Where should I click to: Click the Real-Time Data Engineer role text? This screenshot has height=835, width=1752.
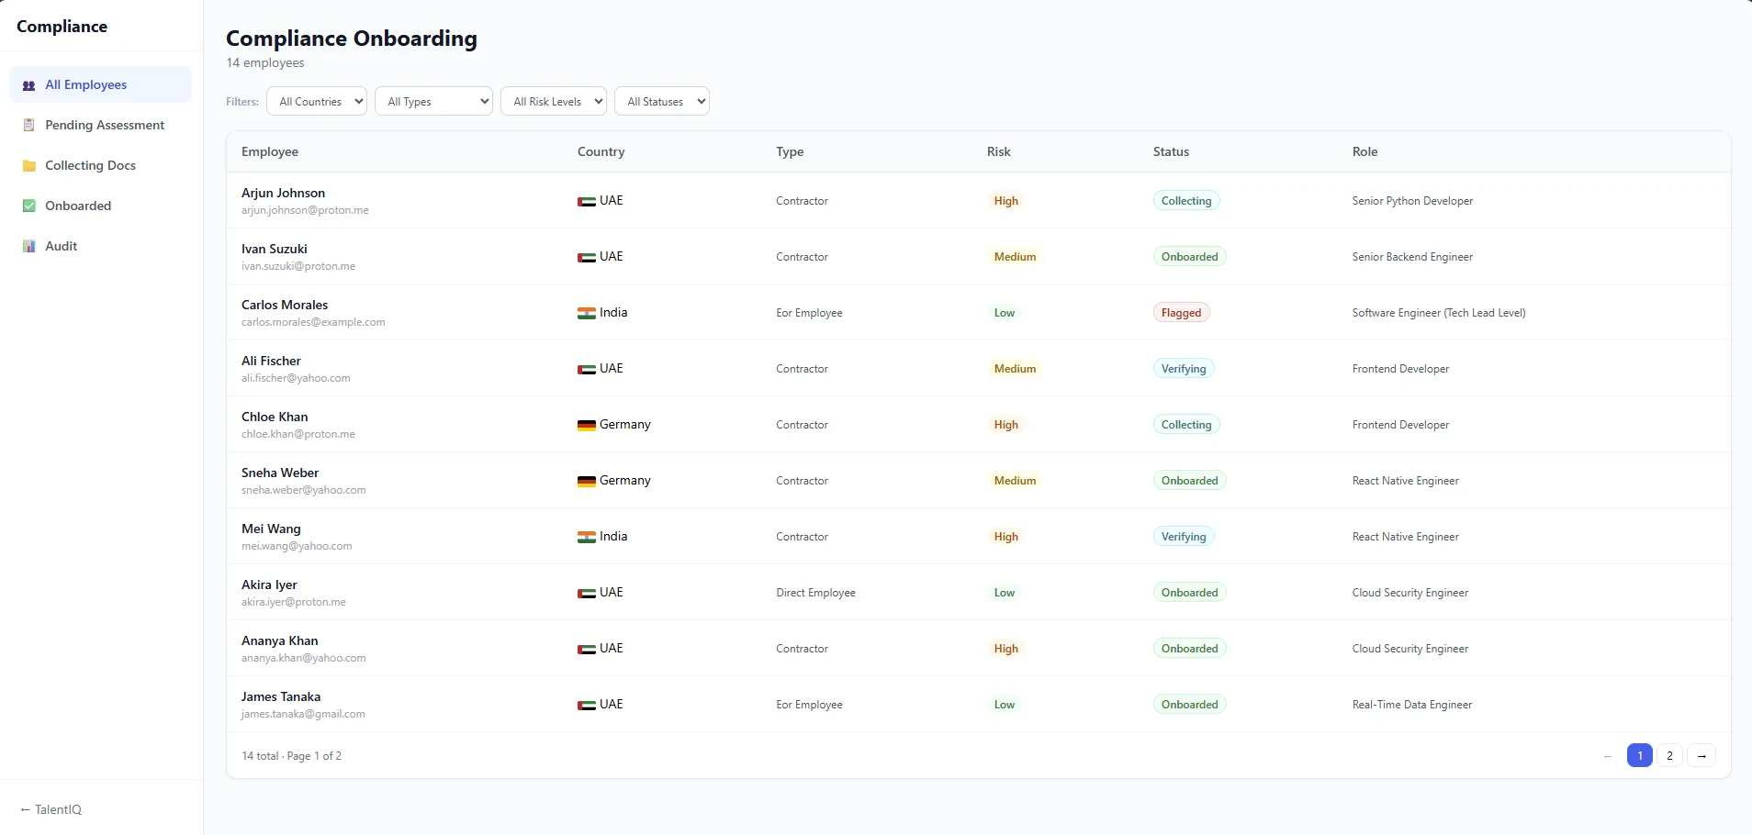point(1412,705)
